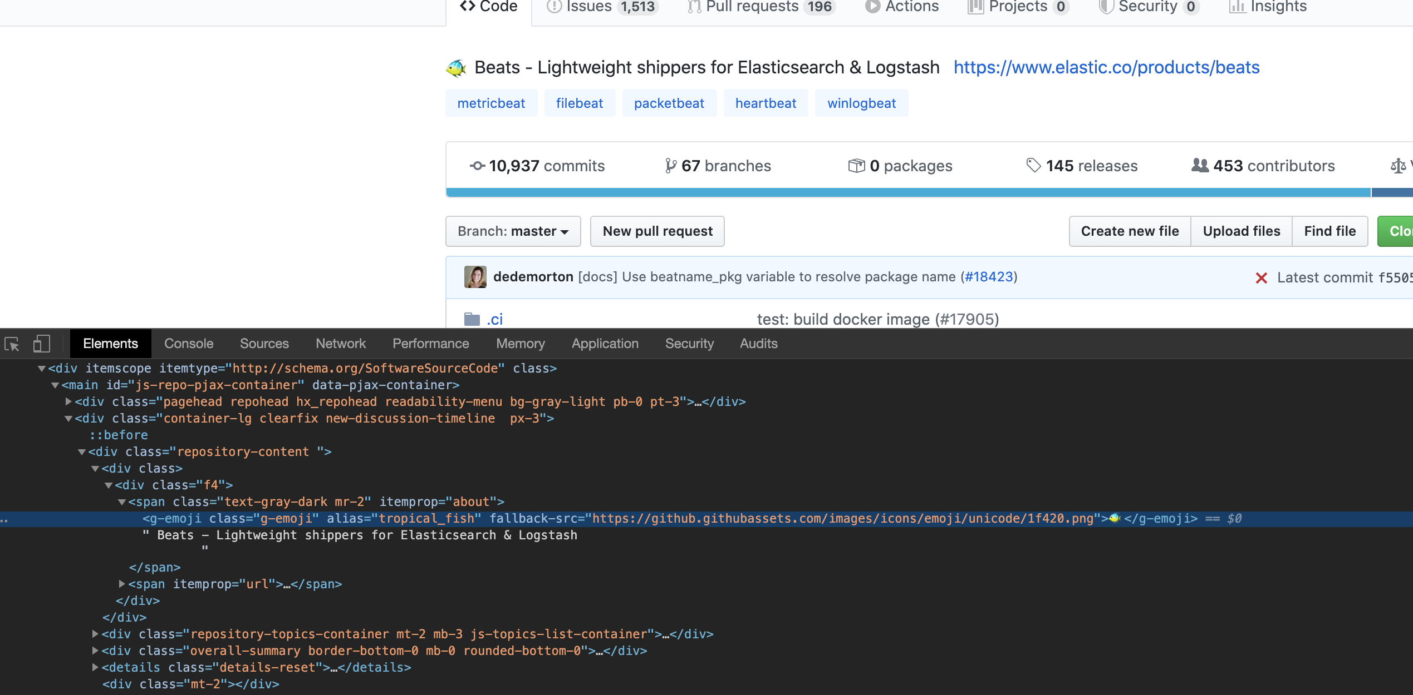The height and width of the screenshot is (695, 1413).
Task: Open the Branch: master dropdown
Action: click(513, 231)
